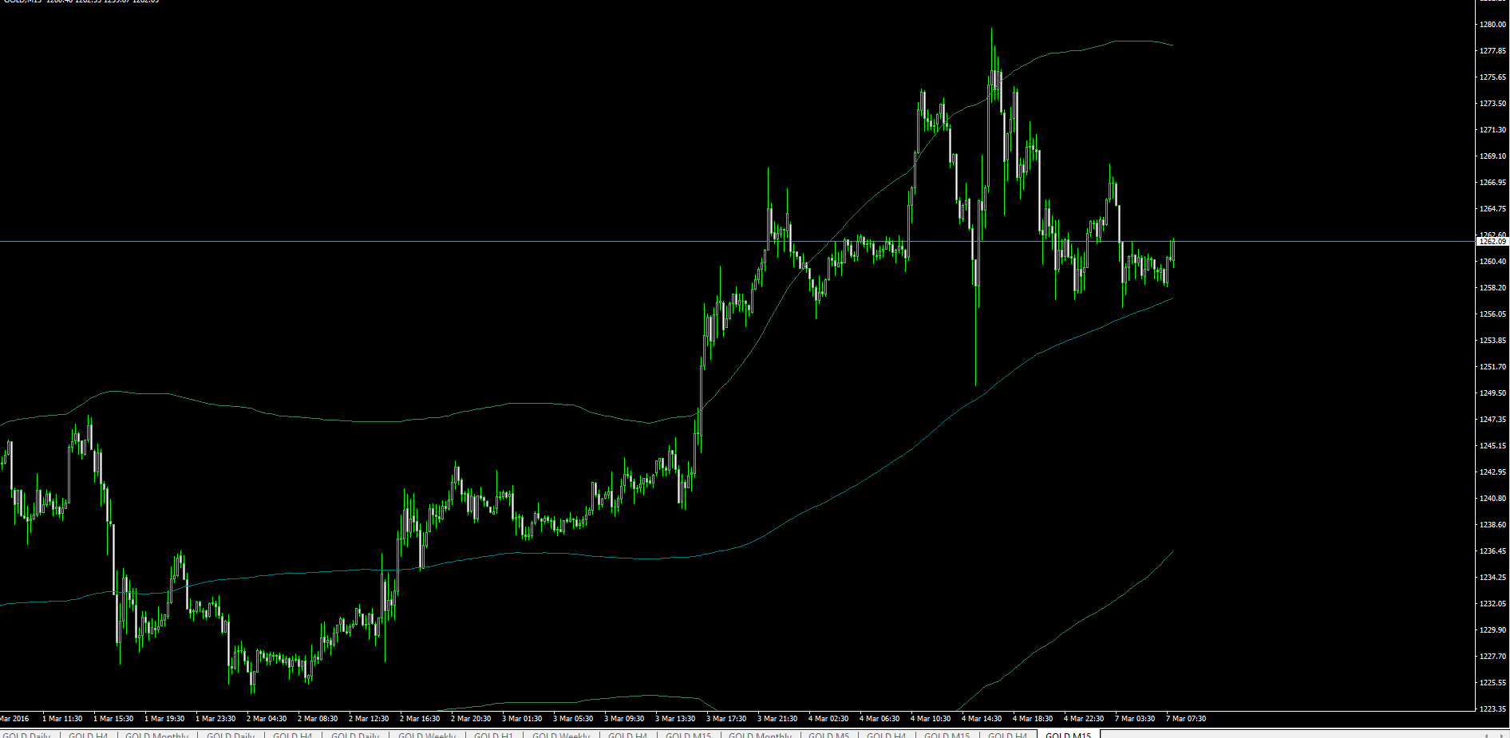The height and width of the screenshot is (738, 1510).
Task: Click the 2 Mar 16:30 time label
Action: point(420,719)
